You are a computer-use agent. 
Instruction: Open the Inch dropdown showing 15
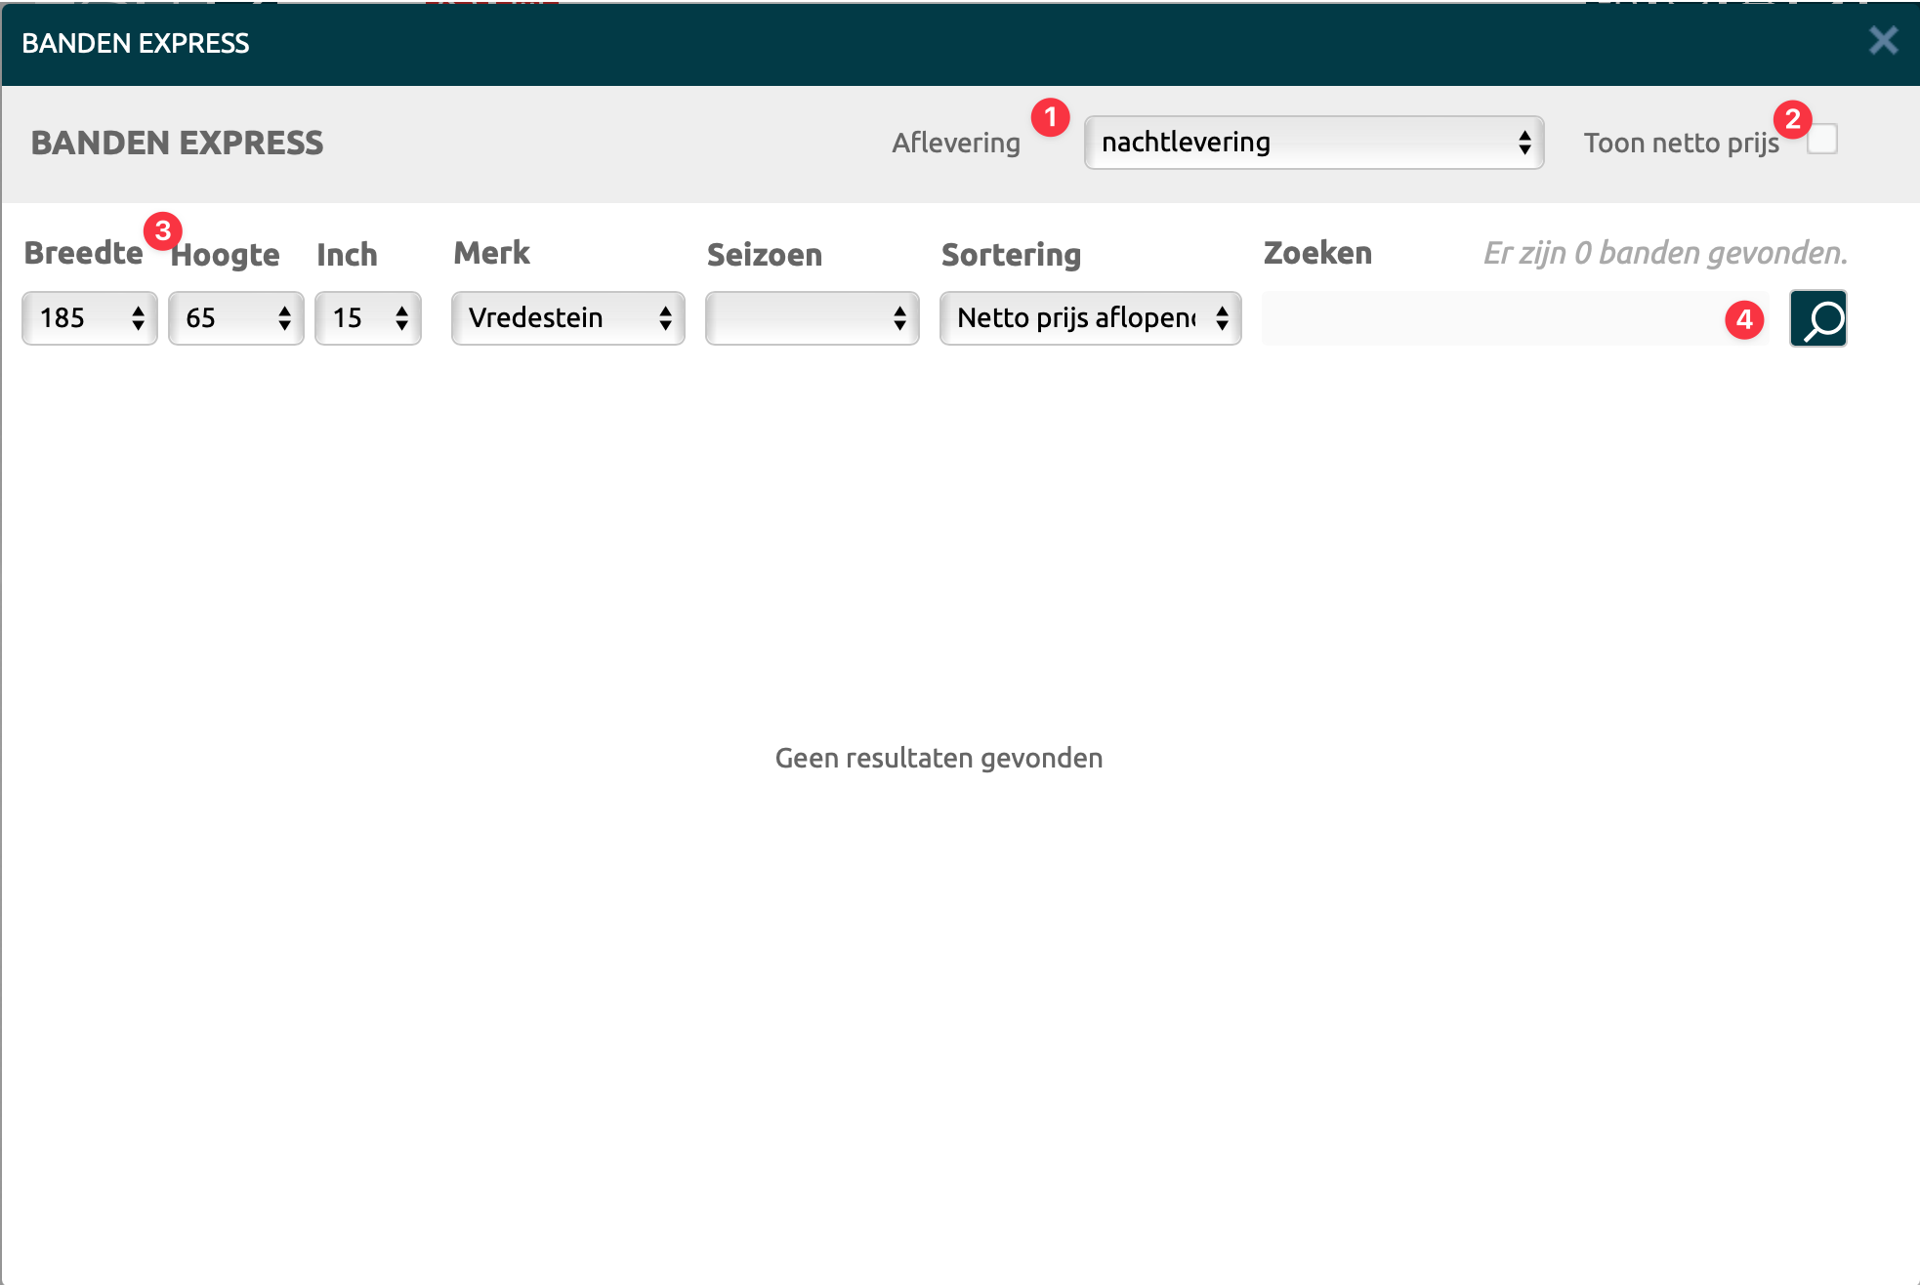367,318
